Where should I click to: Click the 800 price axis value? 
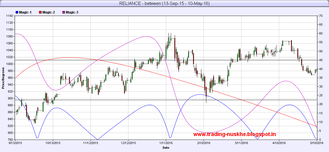pyautogui.click(x=11, y=133)
